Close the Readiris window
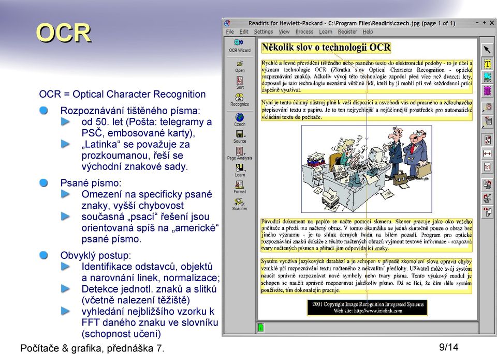 click(x=492, y=23)
